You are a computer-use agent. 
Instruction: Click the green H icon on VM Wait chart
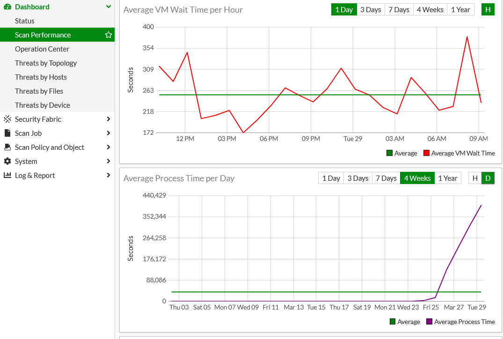(x=488, y=9)
